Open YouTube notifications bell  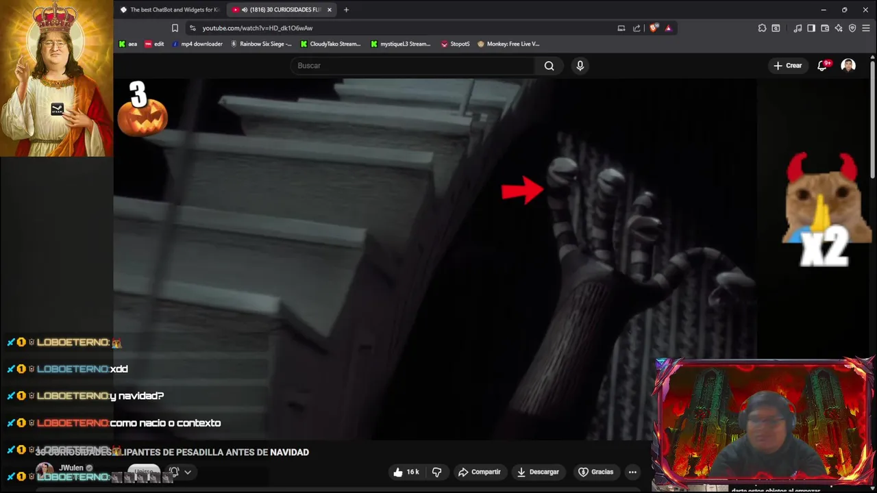tap(822, 66)
